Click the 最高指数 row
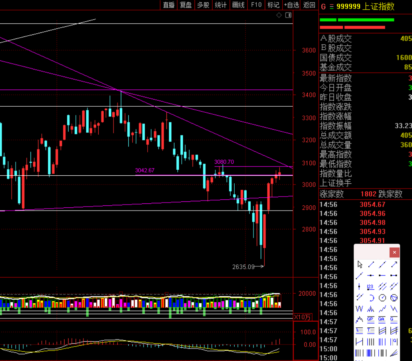 (x=366, y=154)
